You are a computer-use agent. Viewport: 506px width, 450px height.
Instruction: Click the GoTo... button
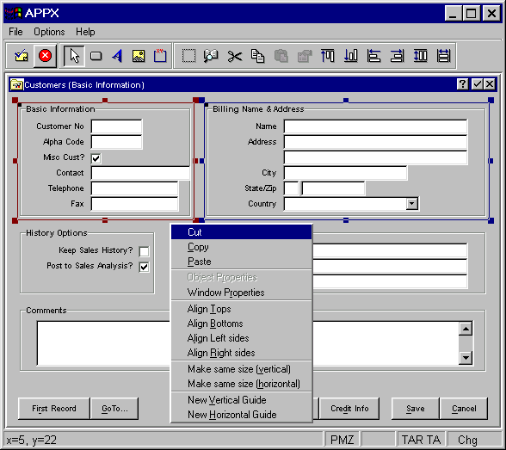point(114,409)
